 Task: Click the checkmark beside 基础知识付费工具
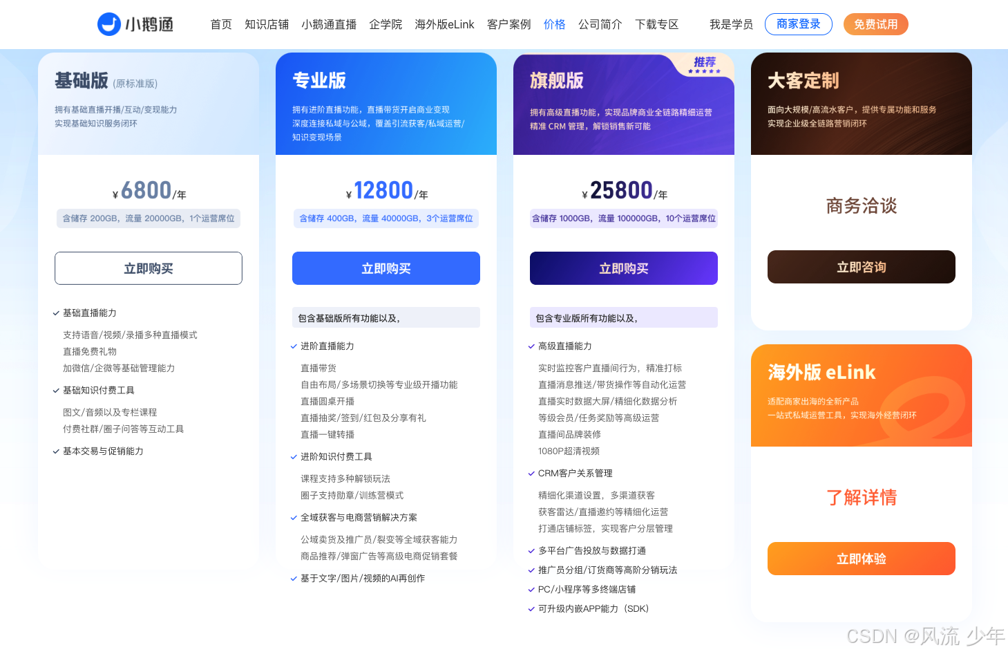tap(56, 391)
